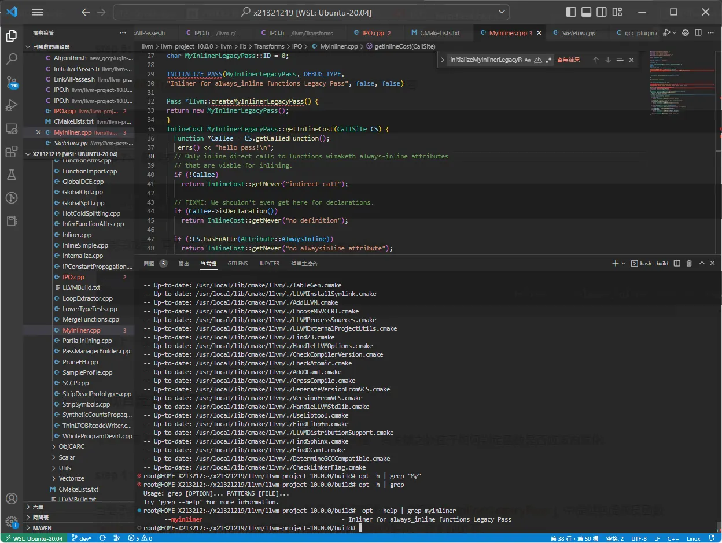The width and height of the screenshot is (722, 543).
Task: Open the Source Control view with 190 badge
Action: tap(12, 82)
